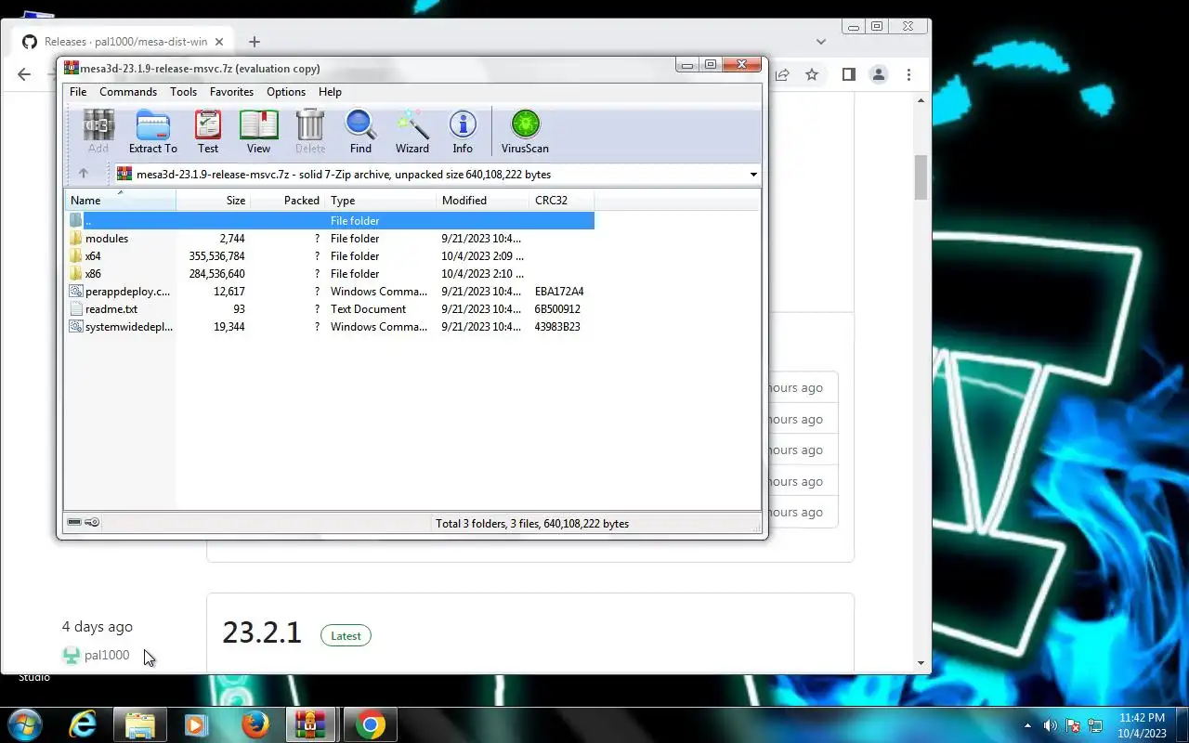Toggle Chrome side panel icon

tap(848, 74)
